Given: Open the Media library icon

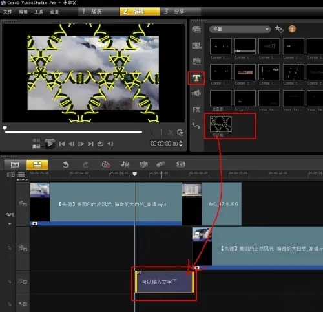Looking at the screenshot, I should (x=196, y=29).
